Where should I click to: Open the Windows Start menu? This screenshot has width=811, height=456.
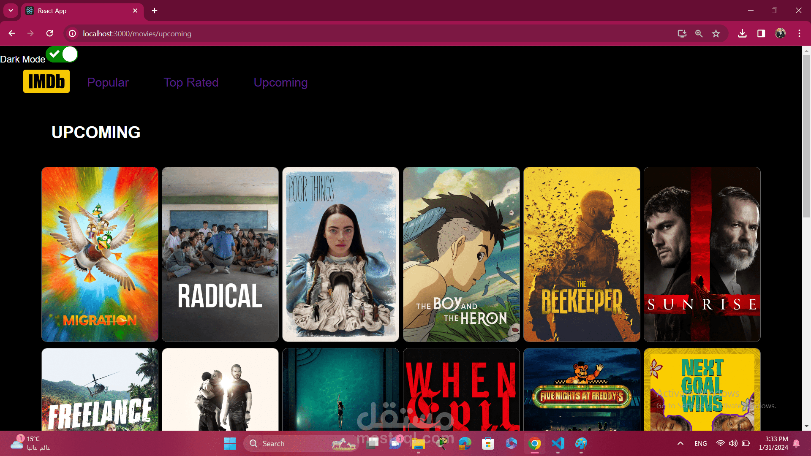point(230,443)
